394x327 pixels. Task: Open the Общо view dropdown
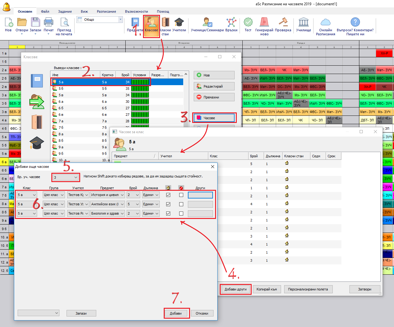[120, 20]
